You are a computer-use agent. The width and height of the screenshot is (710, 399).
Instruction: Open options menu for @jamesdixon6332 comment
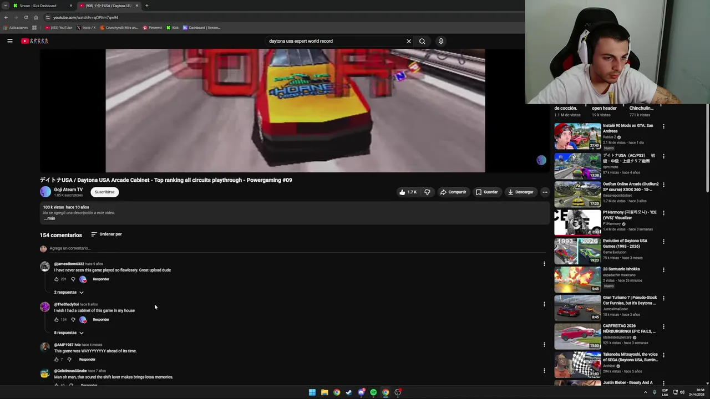544,264
